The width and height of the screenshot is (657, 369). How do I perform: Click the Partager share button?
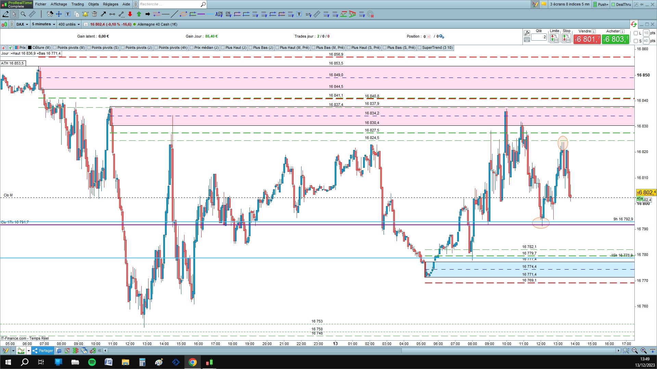pyautogui.click(x=43, y=351)
